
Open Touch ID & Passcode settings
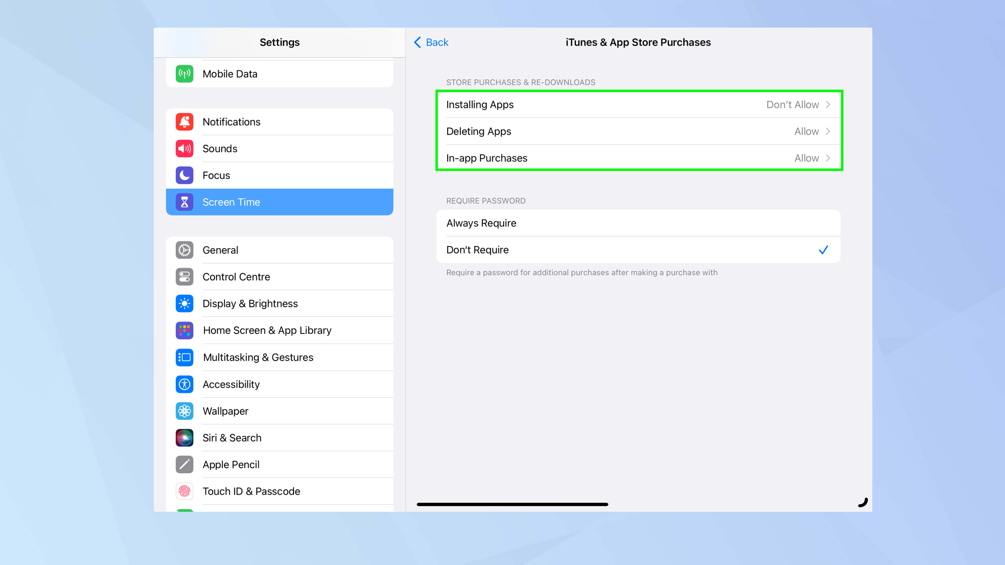click(x=279, y=491)
